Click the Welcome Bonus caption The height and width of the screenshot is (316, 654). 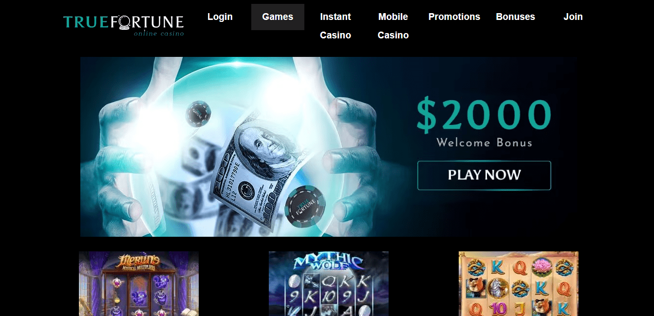pyautogui.click(x=484, y=143)
